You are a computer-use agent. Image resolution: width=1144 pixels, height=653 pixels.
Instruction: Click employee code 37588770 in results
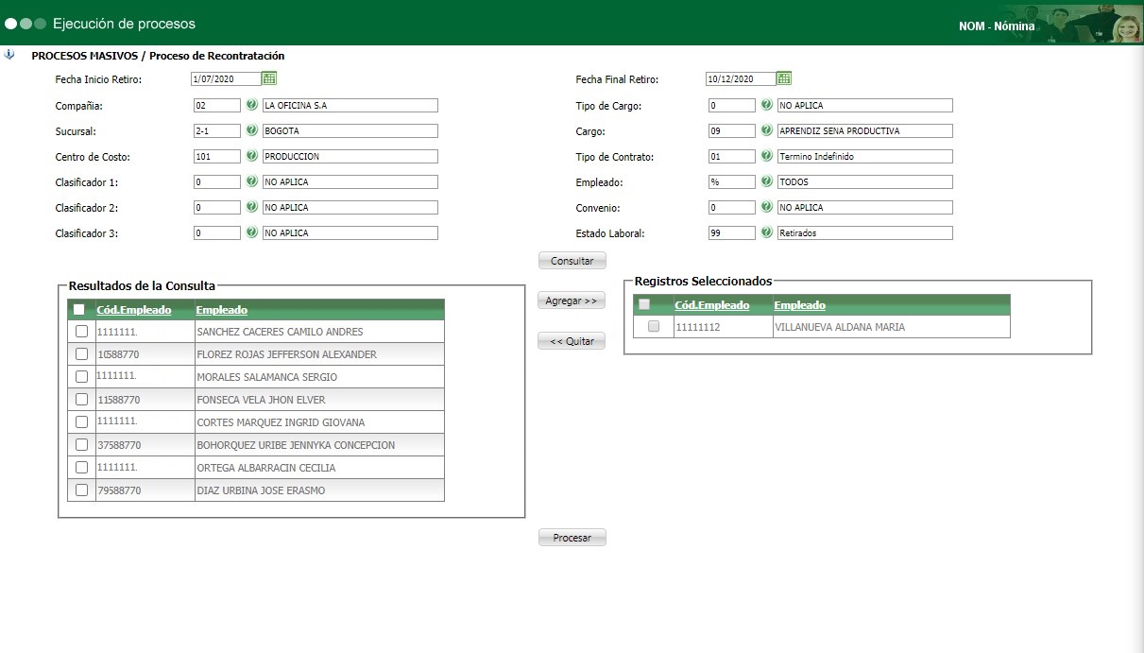click(x=119, y=445)
